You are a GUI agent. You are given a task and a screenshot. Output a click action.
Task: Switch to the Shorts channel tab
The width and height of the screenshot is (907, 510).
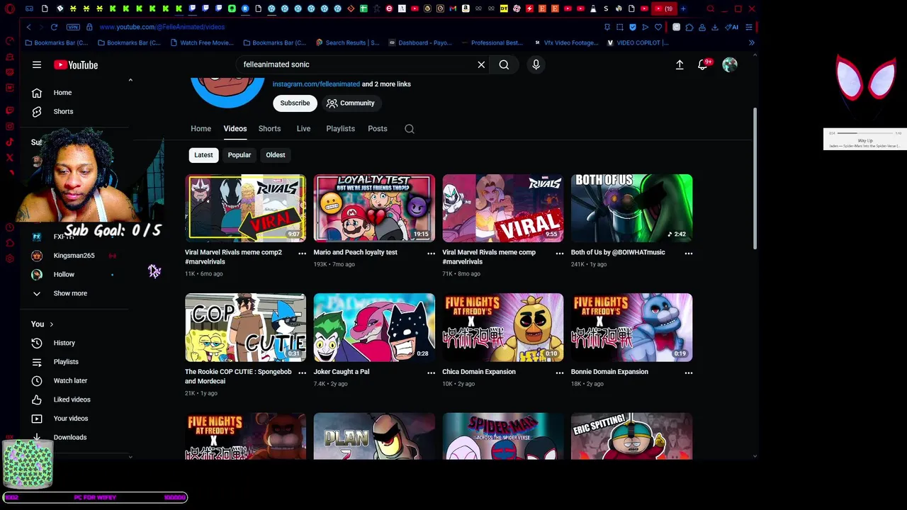point(269,129)
